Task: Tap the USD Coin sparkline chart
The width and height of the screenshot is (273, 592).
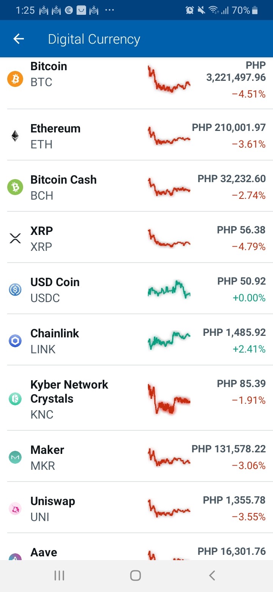Action: point(169,290)
